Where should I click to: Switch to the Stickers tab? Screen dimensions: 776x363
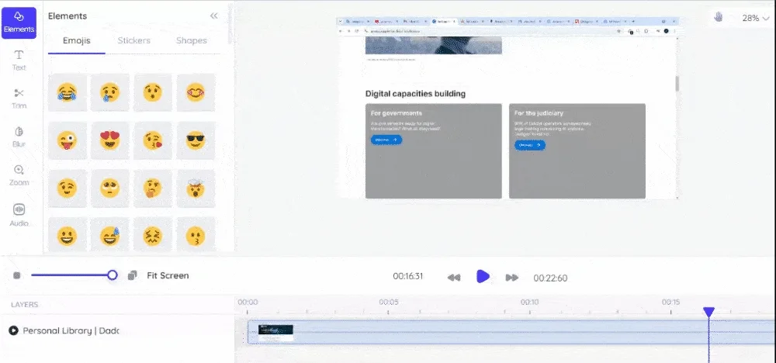pyautogui.click(x=133, y=40)
